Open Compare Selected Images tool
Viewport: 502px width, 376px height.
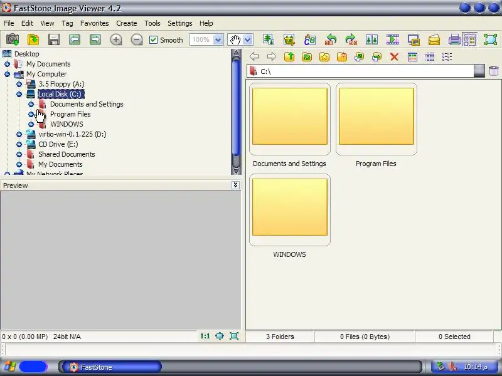coord(371,40)
